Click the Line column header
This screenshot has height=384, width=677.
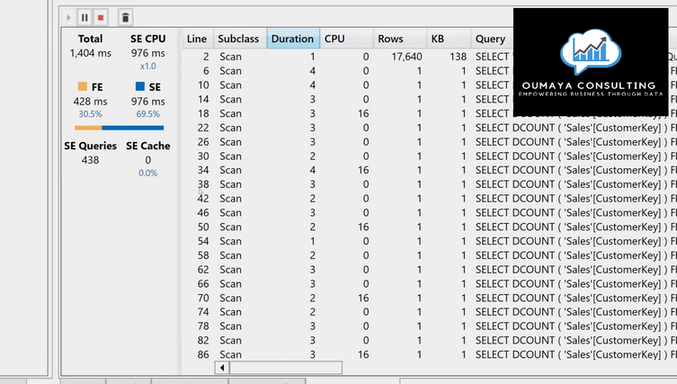click(197, 39)
